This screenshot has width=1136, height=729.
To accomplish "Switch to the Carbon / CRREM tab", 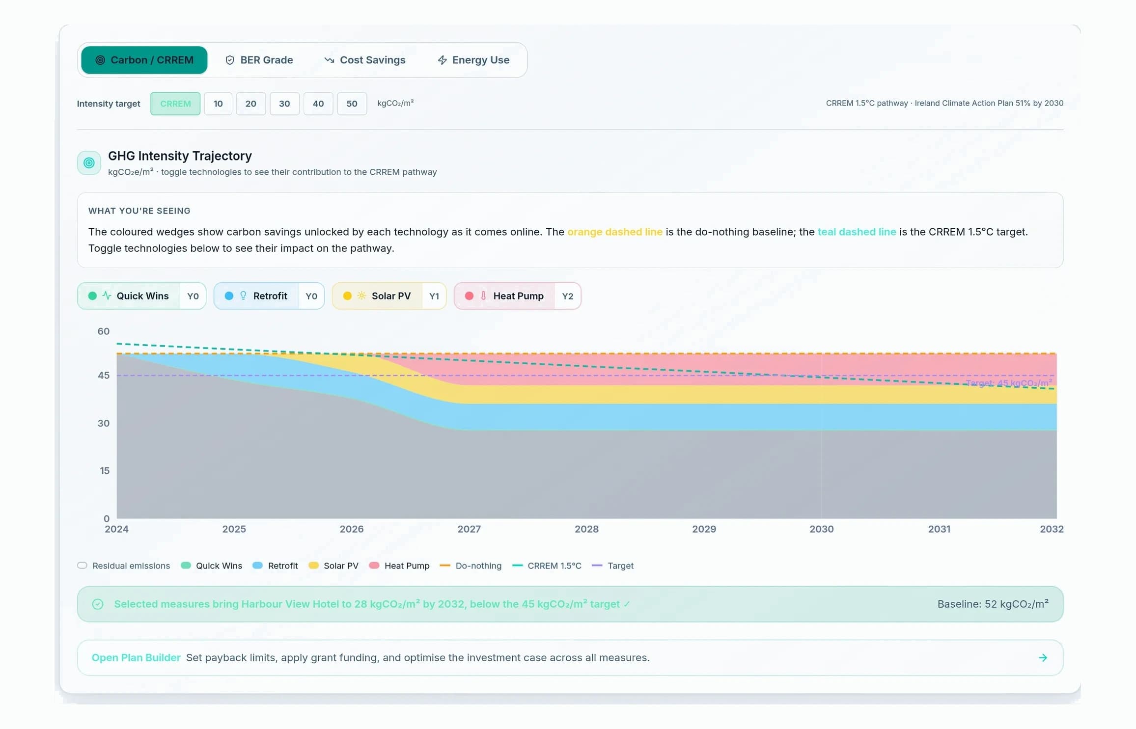I will click(x=144, y=60).
